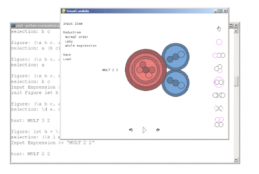
Task: Click the undo arrow
Action: click(x=131, y=130)
